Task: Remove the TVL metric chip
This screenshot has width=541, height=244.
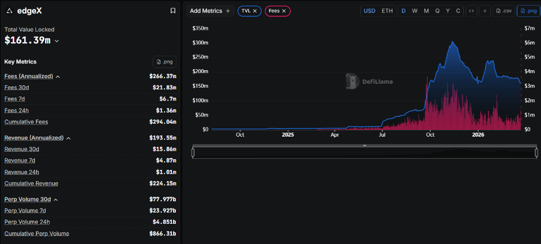Action: [x=255, y=11]
